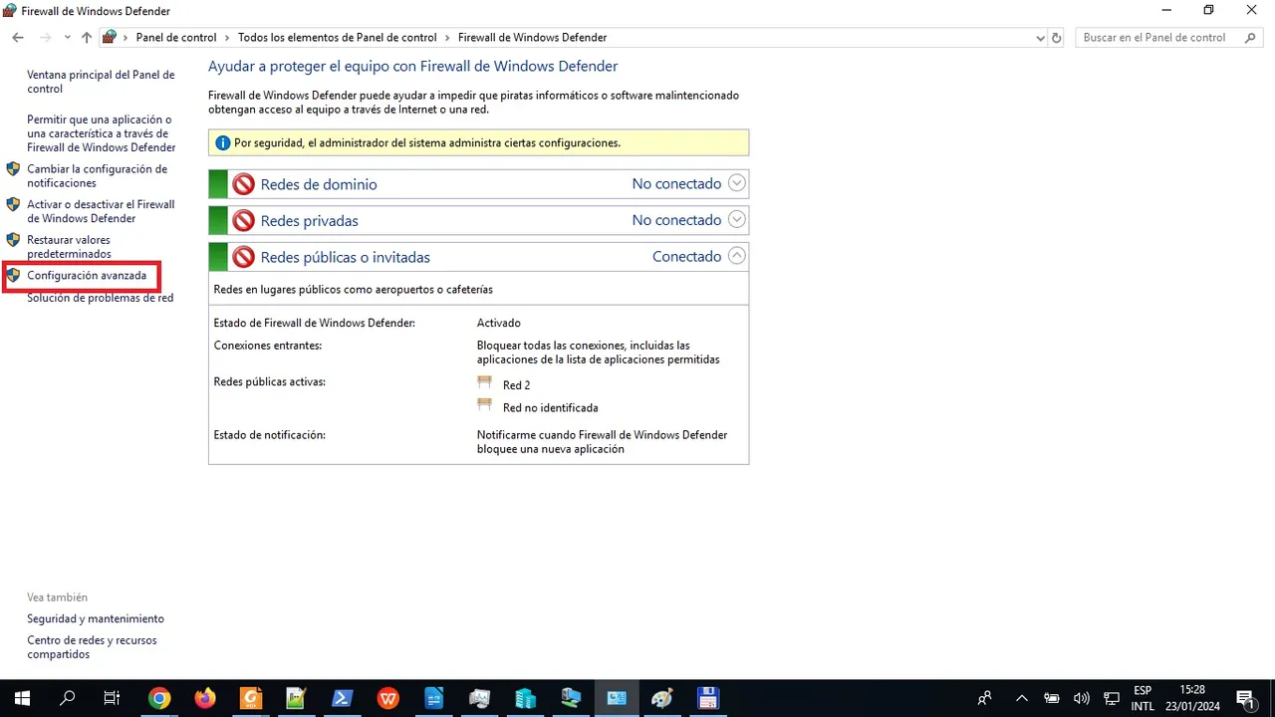Screen dimensions: 1275x717
Task: Click Todos los elementos de Panel de control breadcrumb
Action: [338, 38]
